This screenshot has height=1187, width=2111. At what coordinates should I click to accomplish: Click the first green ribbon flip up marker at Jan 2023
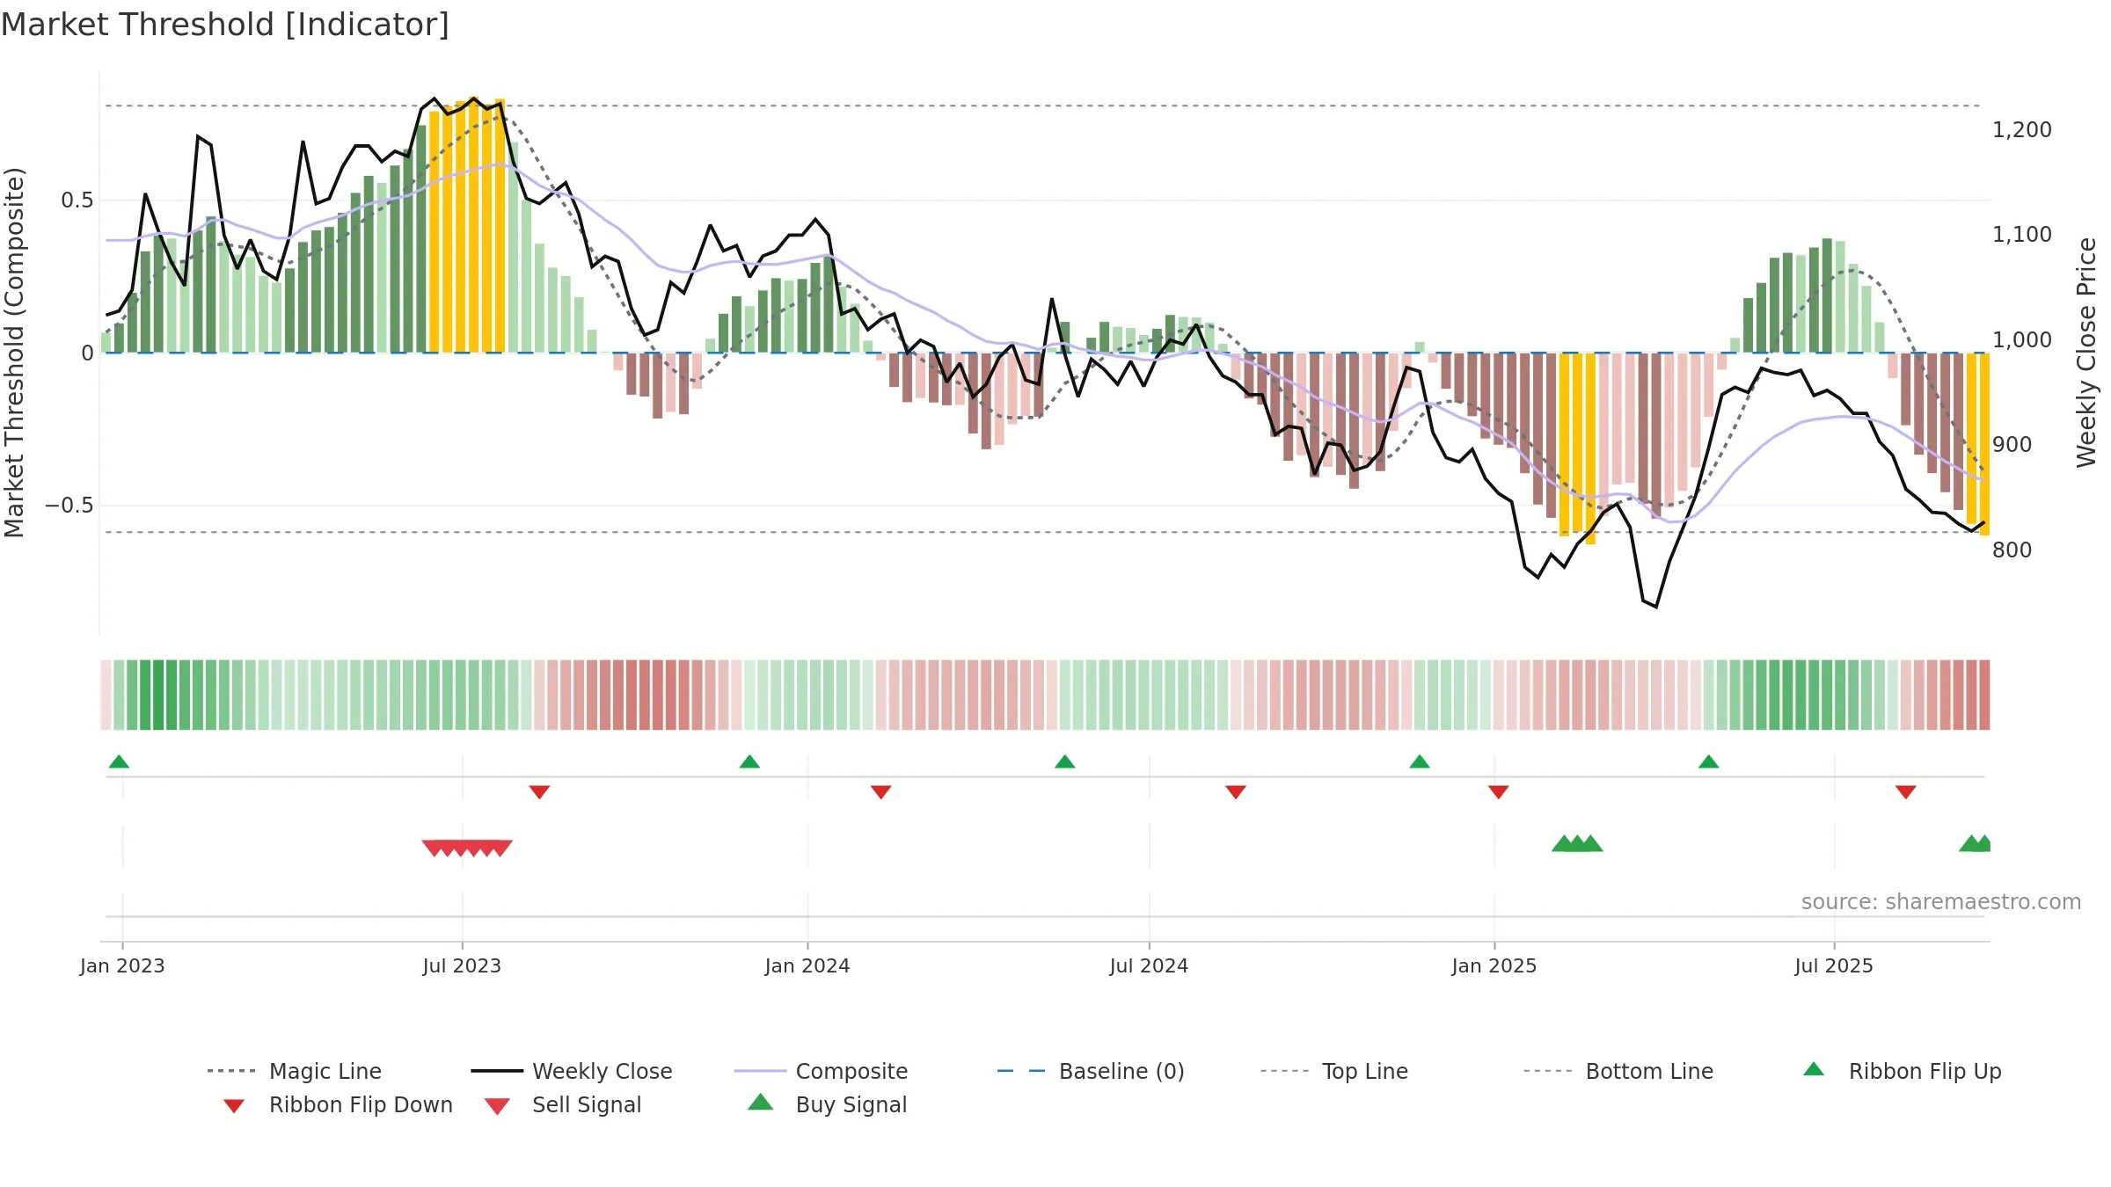119,761
